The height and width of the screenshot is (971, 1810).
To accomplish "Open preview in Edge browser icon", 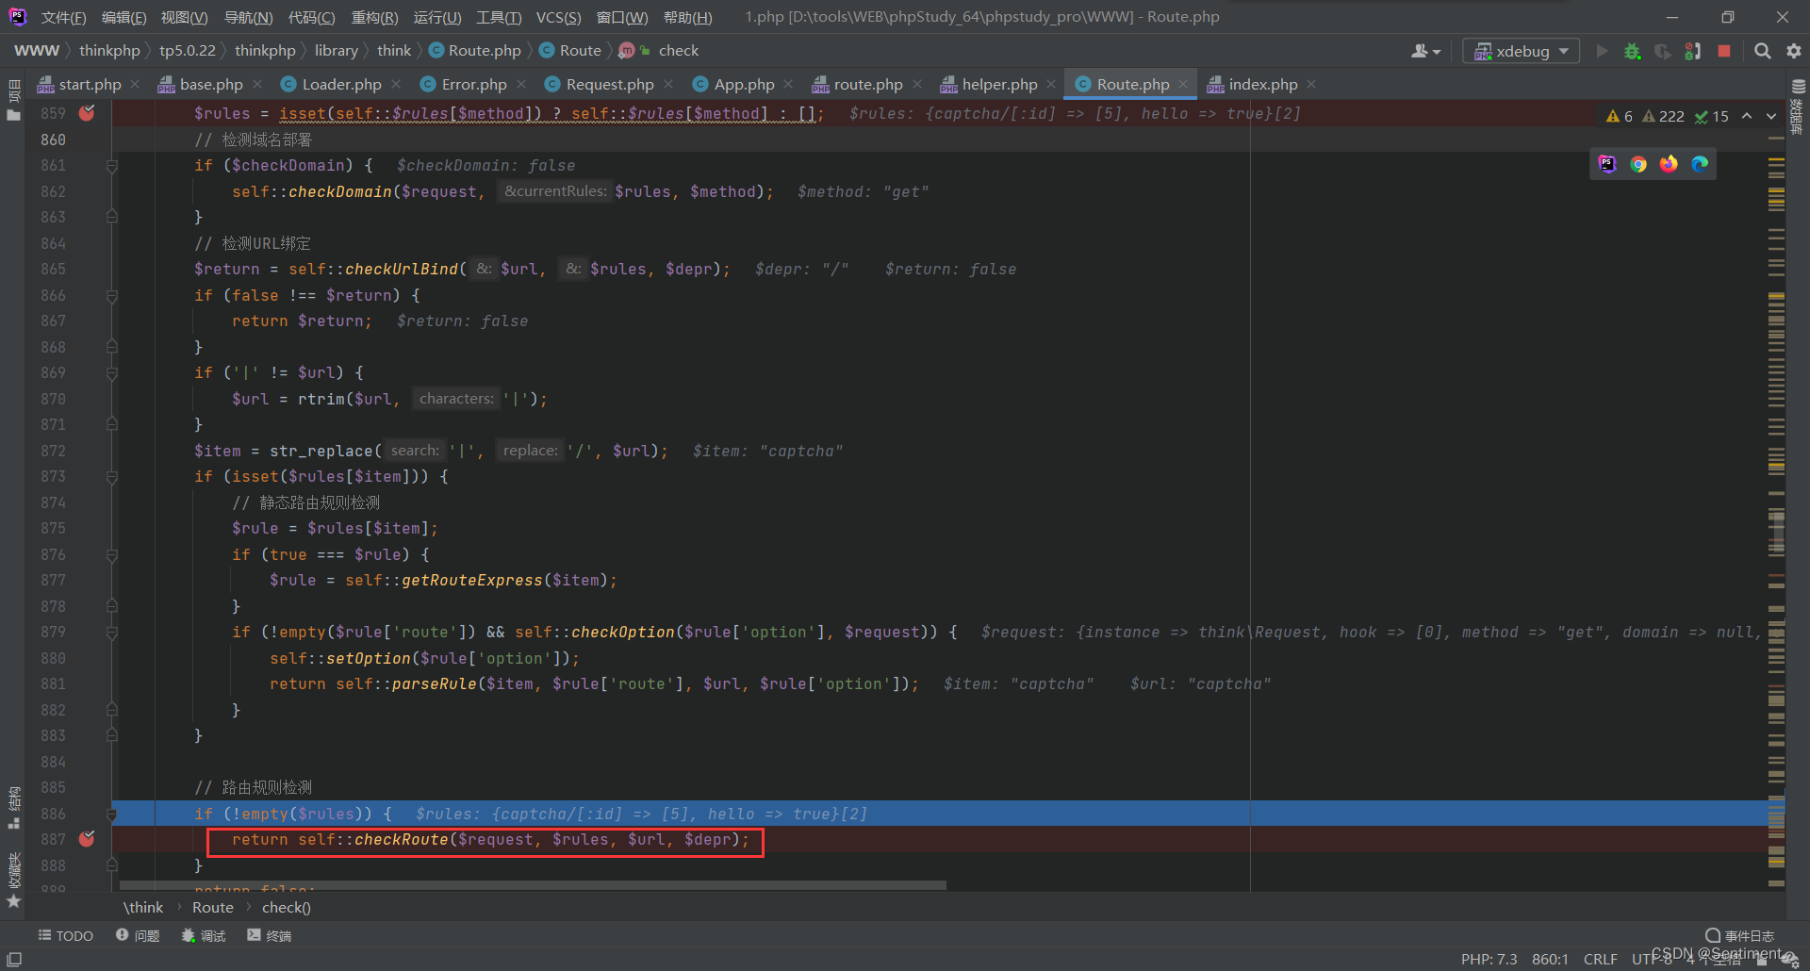I will [1700, 164].
